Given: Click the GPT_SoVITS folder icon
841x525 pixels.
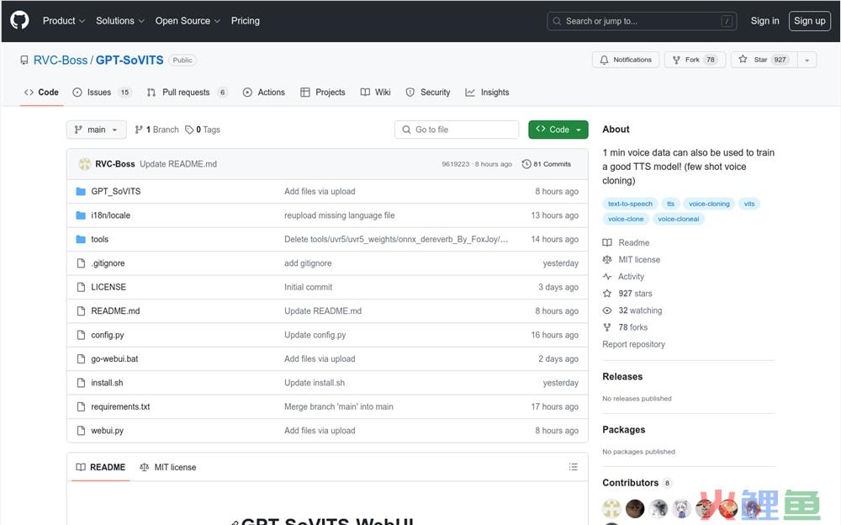Looking at the screenshot, I should click(81, 191).
